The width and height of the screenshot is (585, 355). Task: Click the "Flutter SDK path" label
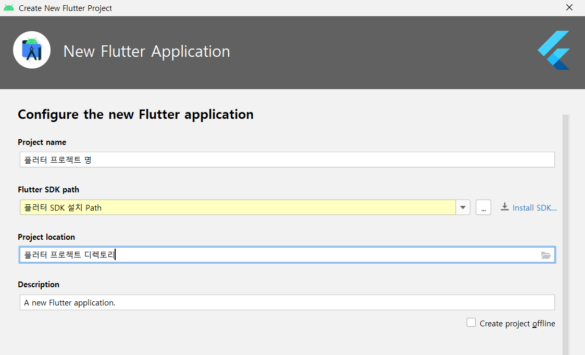[48, 190]
